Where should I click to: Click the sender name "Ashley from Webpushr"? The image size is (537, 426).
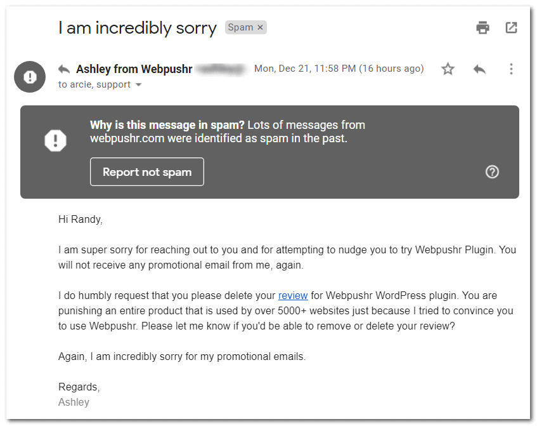134,69
